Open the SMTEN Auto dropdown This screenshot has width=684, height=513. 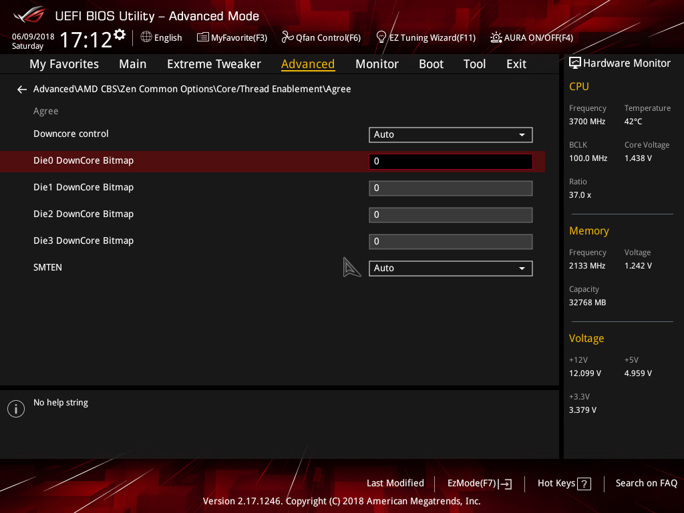(451, 269)
